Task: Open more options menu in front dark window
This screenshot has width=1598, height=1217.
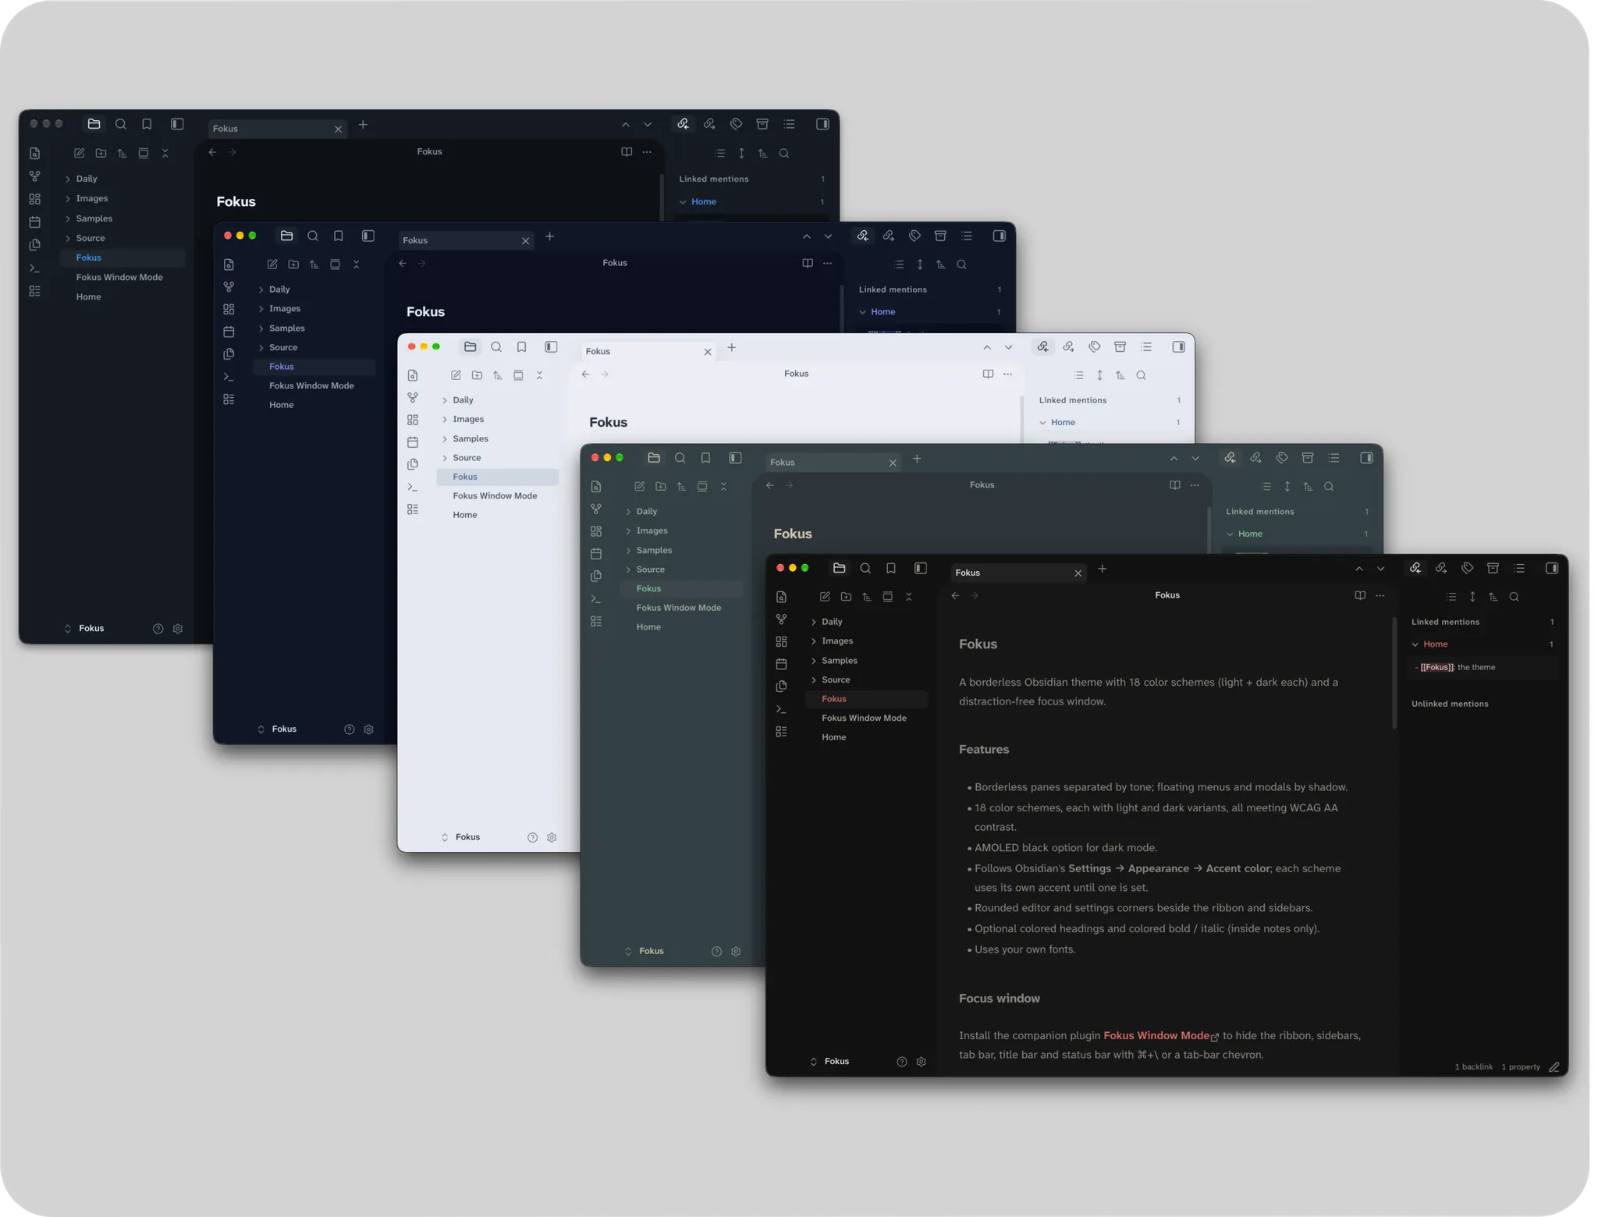Action: (1380, 596)
